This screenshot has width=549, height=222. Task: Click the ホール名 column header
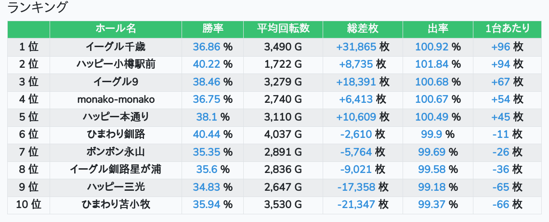(116, 29)
